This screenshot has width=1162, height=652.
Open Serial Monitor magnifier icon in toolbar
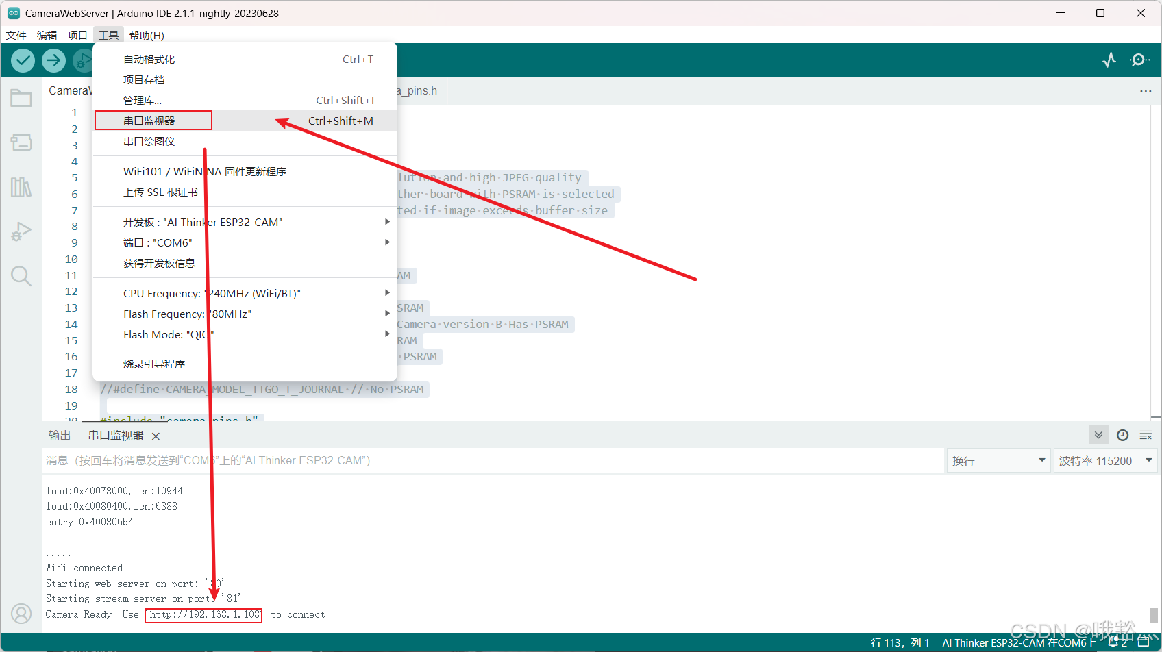[1140, 60]
